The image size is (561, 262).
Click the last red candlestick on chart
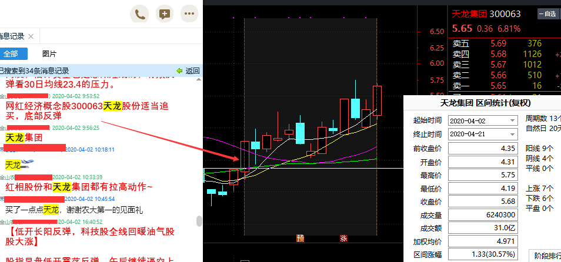(377, 100)
